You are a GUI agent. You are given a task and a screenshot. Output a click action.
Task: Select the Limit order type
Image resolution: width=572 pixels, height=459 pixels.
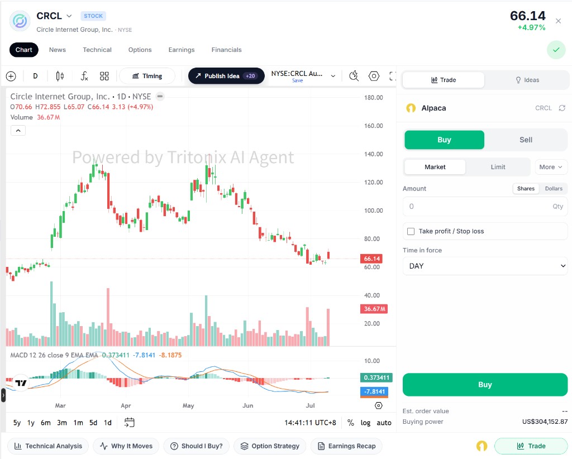498,167
